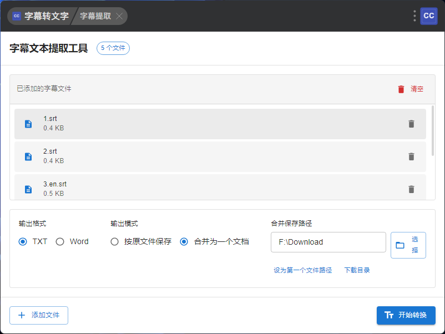Select 按原文件保存 output mode

(114, 241)
